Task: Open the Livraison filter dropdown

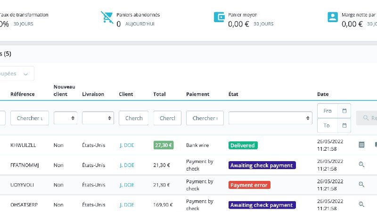Action: point(98,118)
